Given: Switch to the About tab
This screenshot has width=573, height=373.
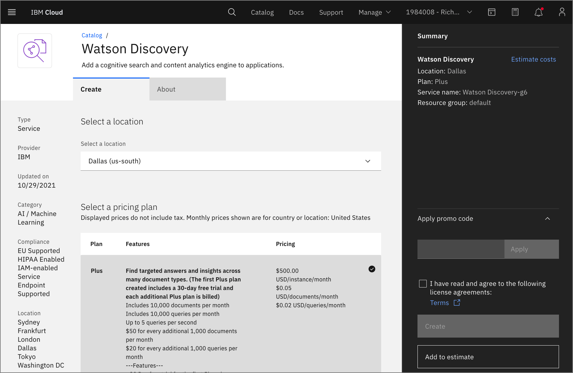Looking at the screenshot, I should [x=187, y=89].
